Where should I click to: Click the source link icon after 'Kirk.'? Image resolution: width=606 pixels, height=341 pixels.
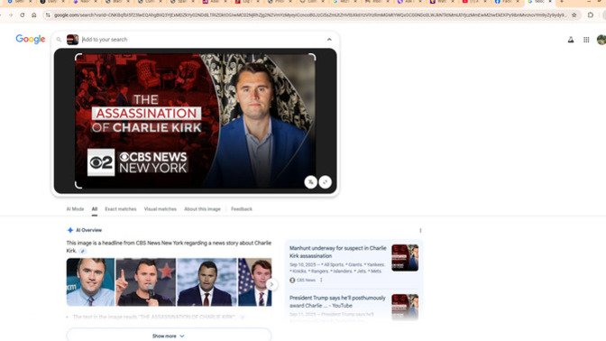pyautogui.click(x=83, y=251)
